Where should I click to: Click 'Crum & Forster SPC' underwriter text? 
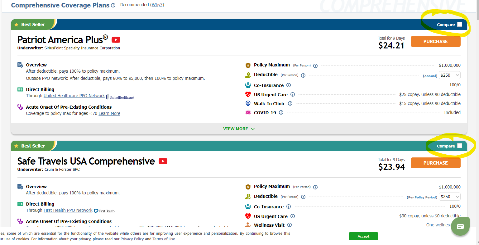coord(62,170)
